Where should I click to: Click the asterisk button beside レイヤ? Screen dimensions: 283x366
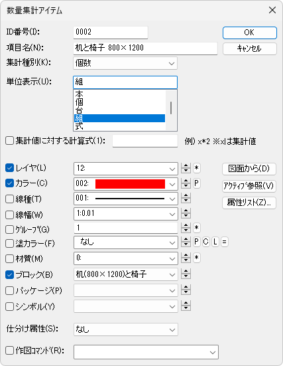(197, 168)
